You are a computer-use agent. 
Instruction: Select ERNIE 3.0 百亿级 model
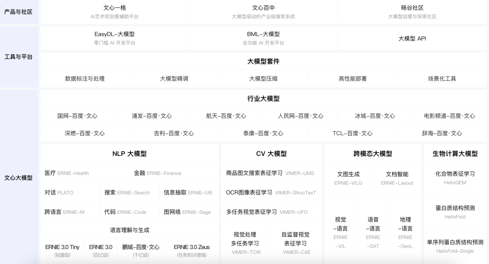(101, 250)
